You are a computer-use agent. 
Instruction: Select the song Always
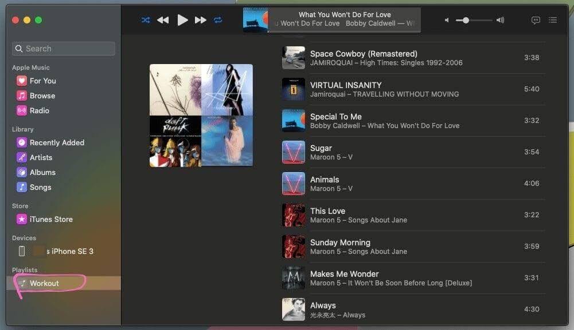[x=413, y=309]
